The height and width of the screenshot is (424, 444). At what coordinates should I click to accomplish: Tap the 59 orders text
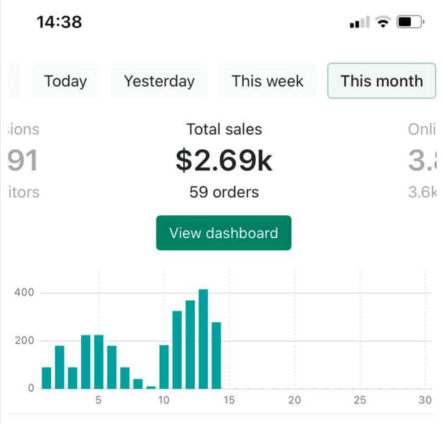pyautogui.click(x=223, y=192)
